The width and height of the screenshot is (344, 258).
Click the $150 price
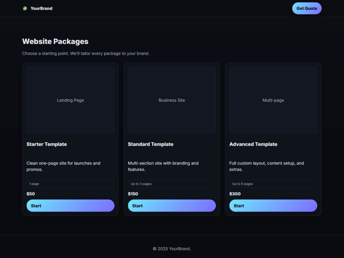pos(133,194)
